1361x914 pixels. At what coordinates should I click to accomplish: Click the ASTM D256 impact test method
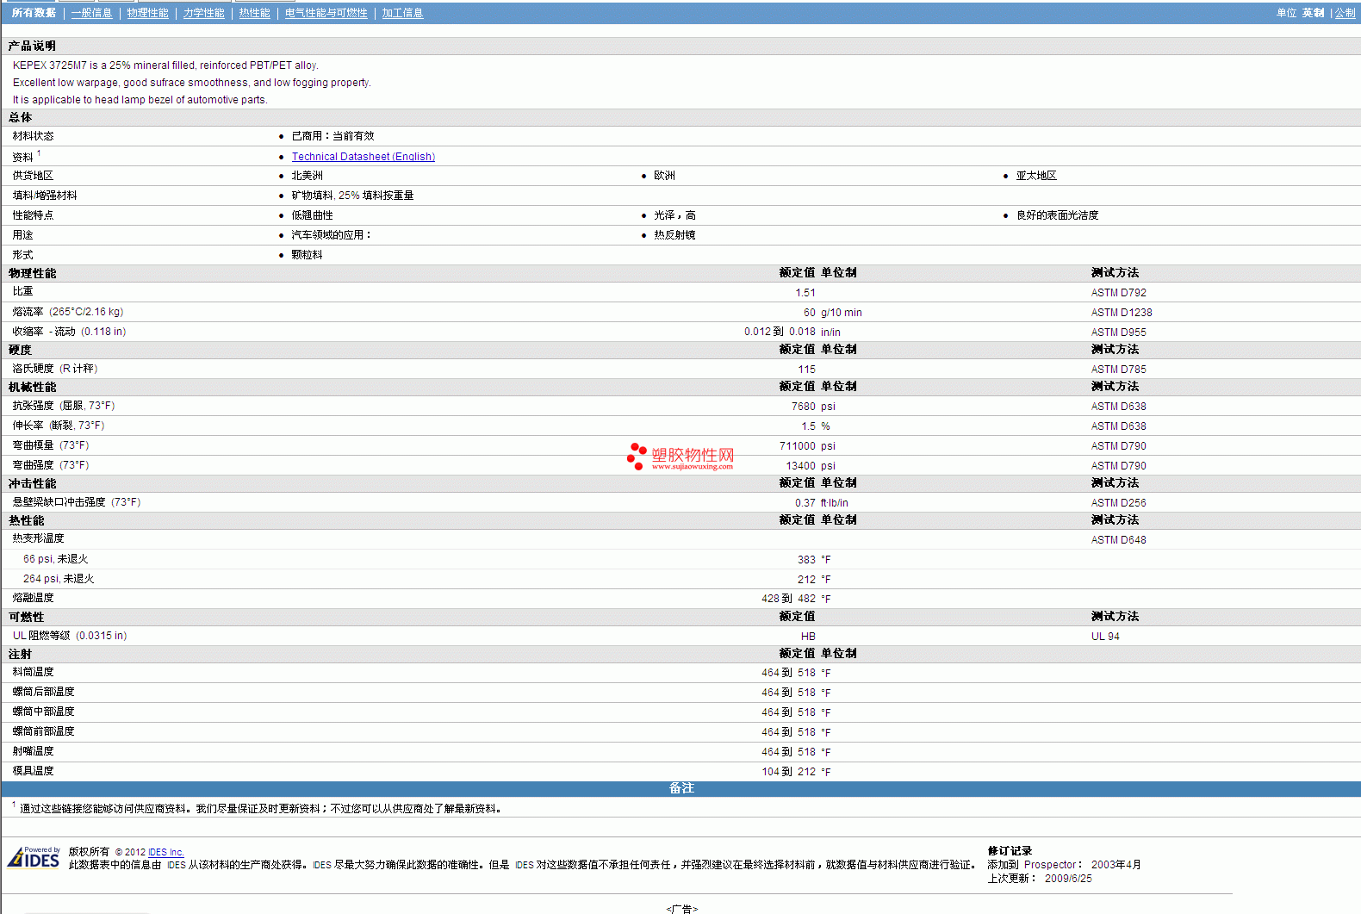click(1118, 503)
